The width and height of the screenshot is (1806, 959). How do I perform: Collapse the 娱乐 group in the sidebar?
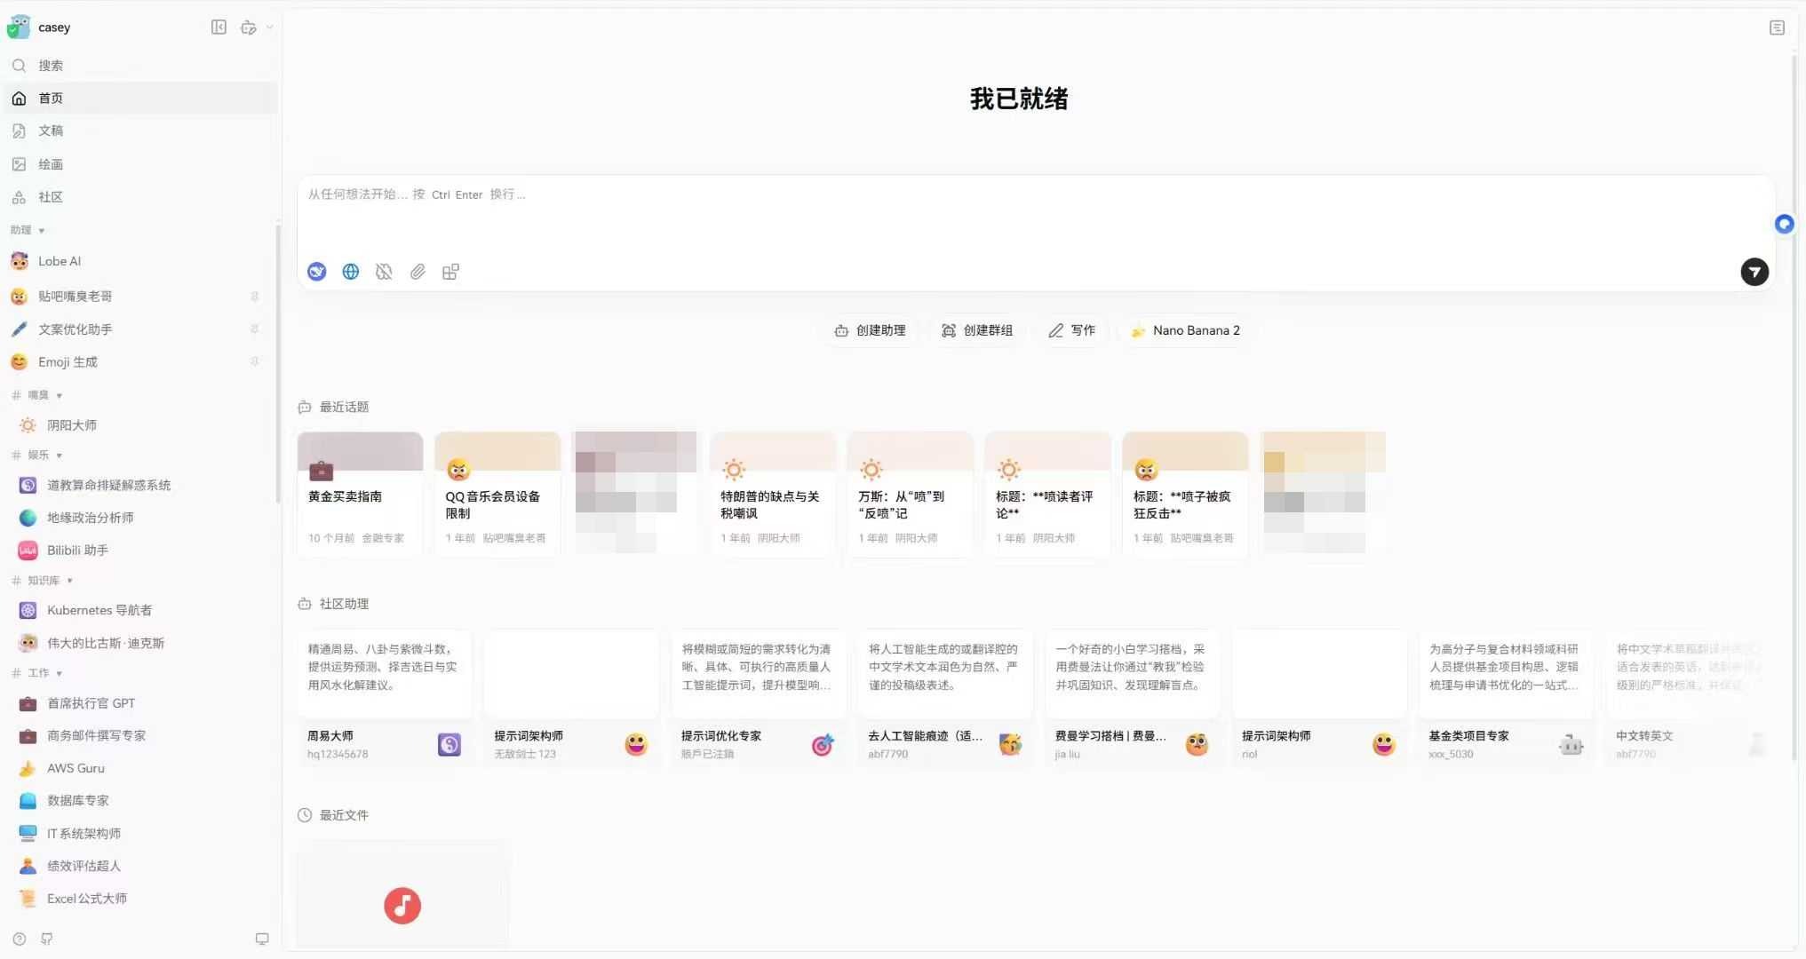60,455
